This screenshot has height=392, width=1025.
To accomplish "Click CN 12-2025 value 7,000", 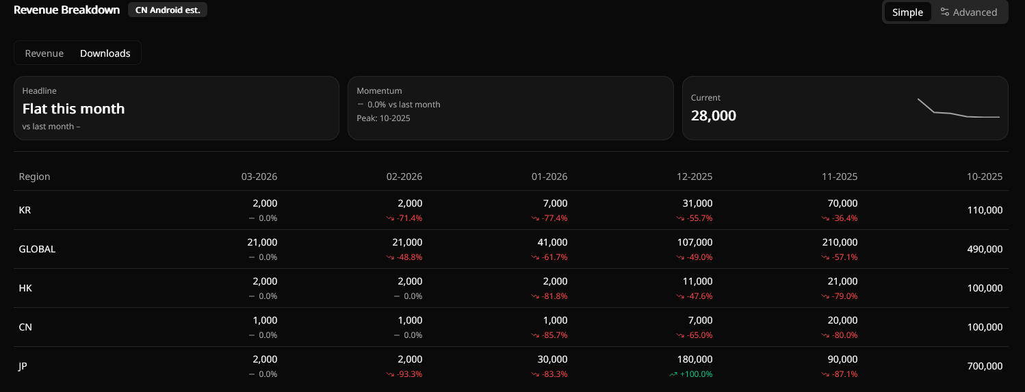I will 700,320.
